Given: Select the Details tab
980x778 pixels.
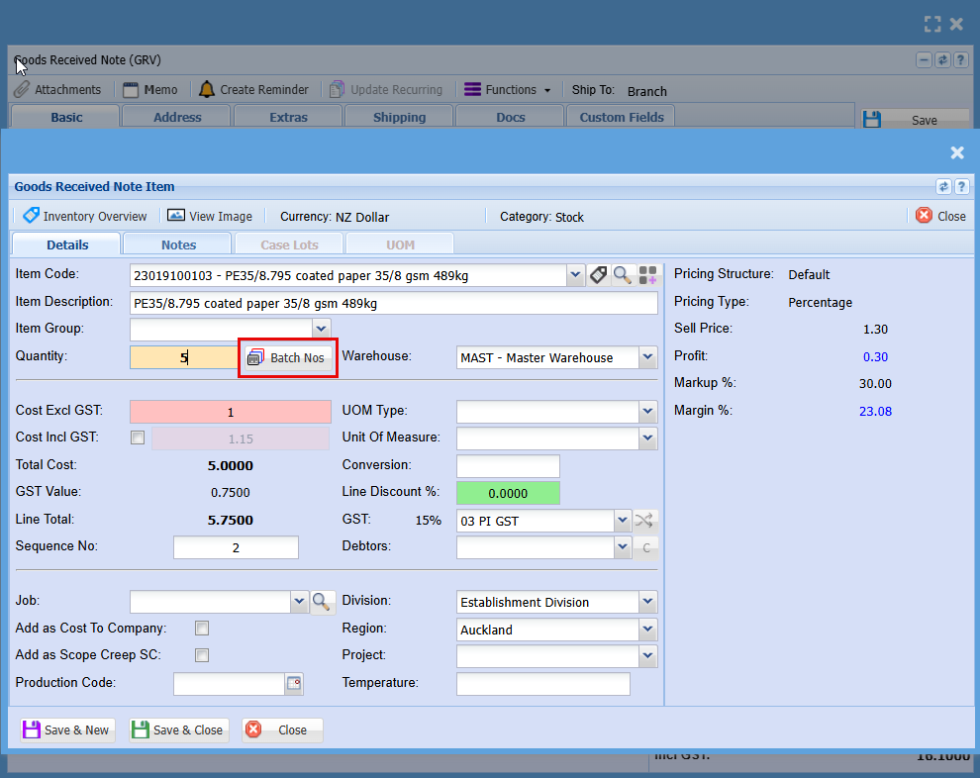Looking at the screenshot, I should [x=67, y=244].
